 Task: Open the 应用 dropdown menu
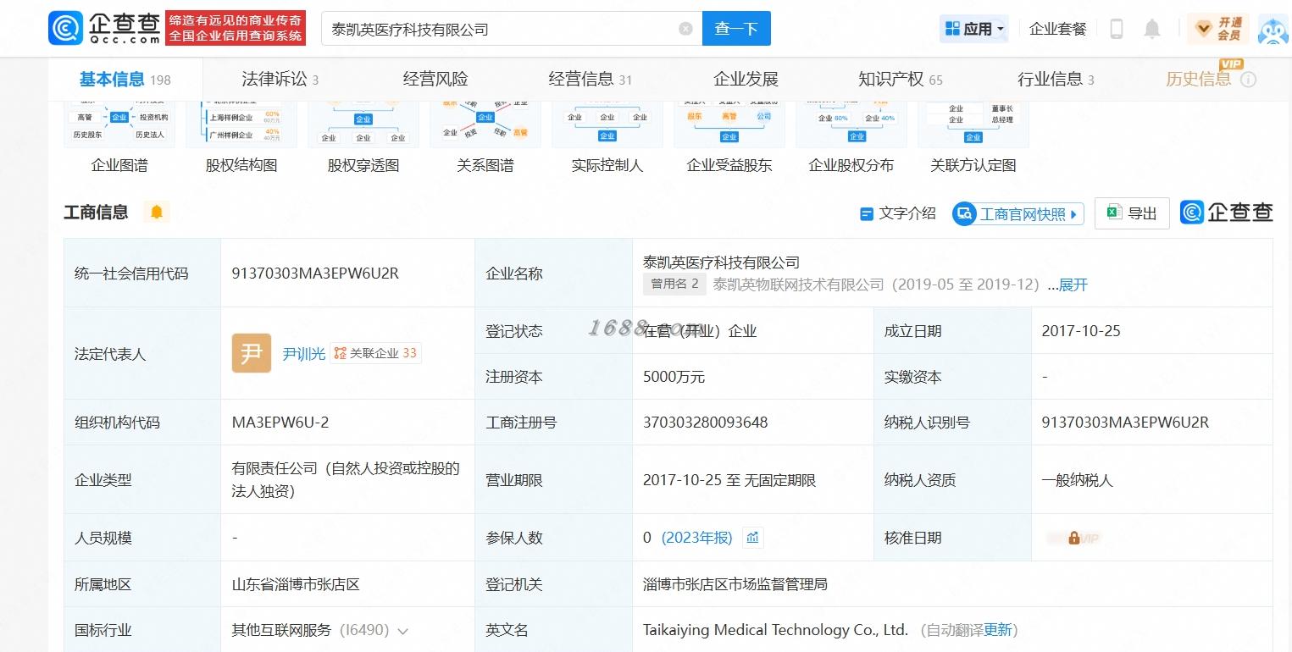974,29
